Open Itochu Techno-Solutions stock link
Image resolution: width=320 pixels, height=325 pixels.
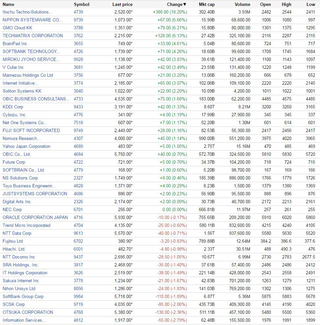pos(27,12)
